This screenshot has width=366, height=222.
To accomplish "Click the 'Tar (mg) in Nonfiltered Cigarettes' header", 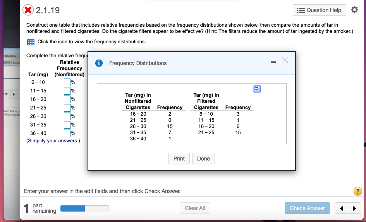I will tap(138, 101).
